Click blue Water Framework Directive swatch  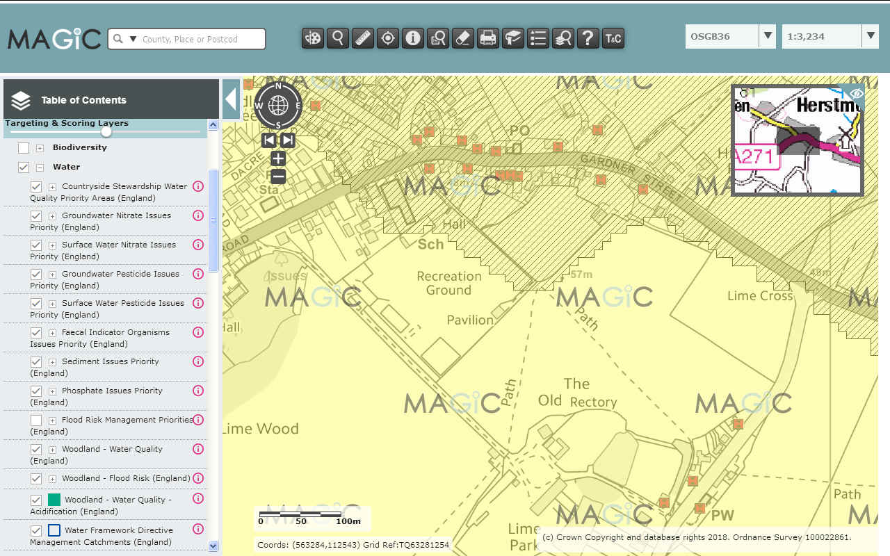click(54, 530)
